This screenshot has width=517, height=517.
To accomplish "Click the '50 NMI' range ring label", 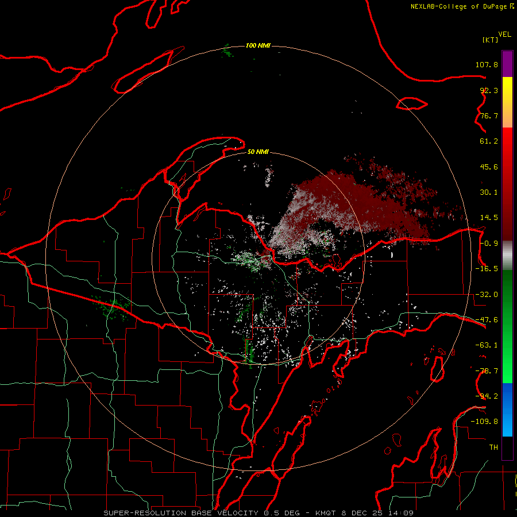I will pos(258,152).
